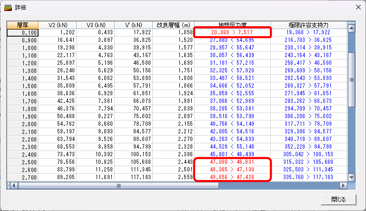Click 改良層幅 value 2.155

tap(173, 124)
